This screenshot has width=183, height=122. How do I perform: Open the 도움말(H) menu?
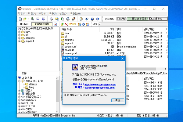click(x=75, y=14)
